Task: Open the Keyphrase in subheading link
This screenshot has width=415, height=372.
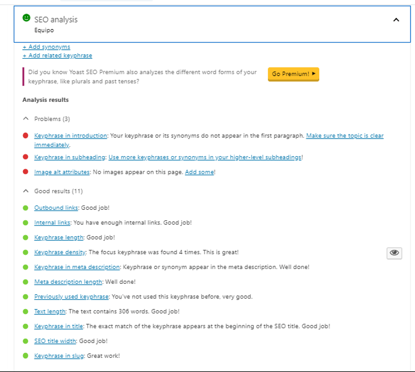Action: (x=69, y=157)
